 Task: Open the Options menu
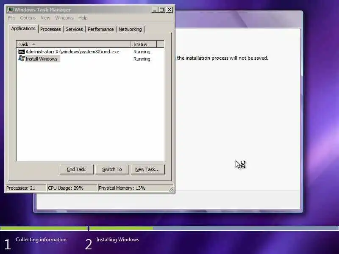(x=28, y=18)
